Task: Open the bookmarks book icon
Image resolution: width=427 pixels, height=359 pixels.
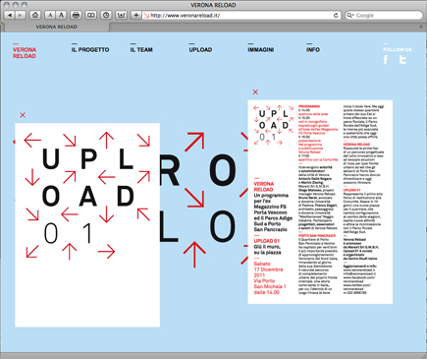Action: (x=91, y=15)
